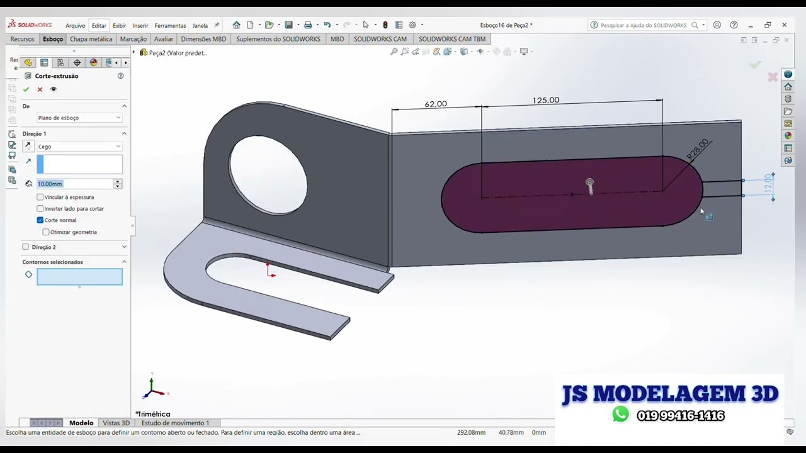Open the file properties icon
806x453 pixels.
399,25
